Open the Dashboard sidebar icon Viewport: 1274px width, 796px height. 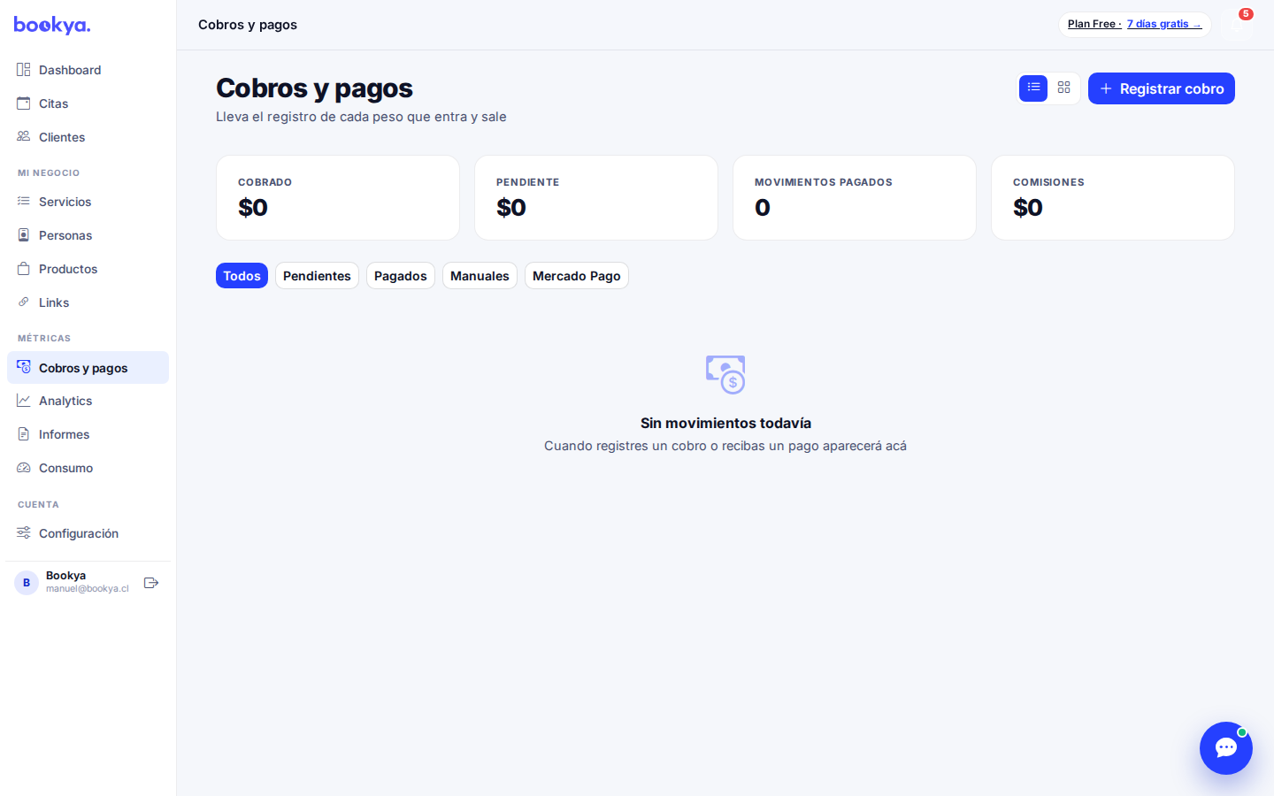tap(24, 70)
